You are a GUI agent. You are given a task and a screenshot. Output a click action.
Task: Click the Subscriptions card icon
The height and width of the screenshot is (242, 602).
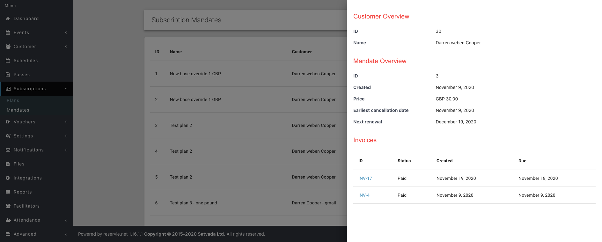click(8, 89)
